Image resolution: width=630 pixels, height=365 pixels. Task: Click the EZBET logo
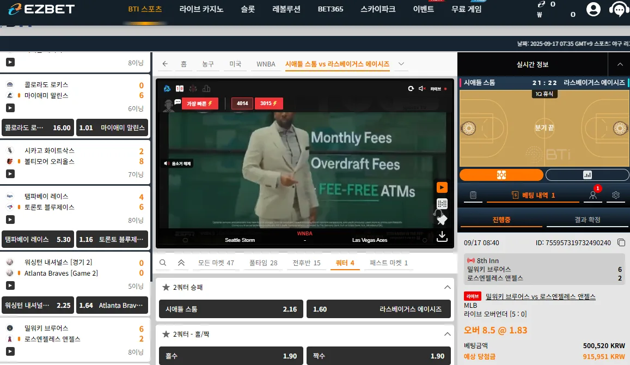[41, 9]
